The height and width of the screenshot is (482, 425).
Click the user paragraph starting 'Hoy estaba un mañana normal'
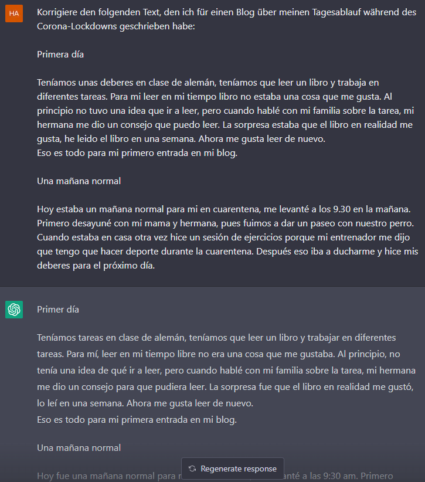pyautogui.click(x=227, y=237)
